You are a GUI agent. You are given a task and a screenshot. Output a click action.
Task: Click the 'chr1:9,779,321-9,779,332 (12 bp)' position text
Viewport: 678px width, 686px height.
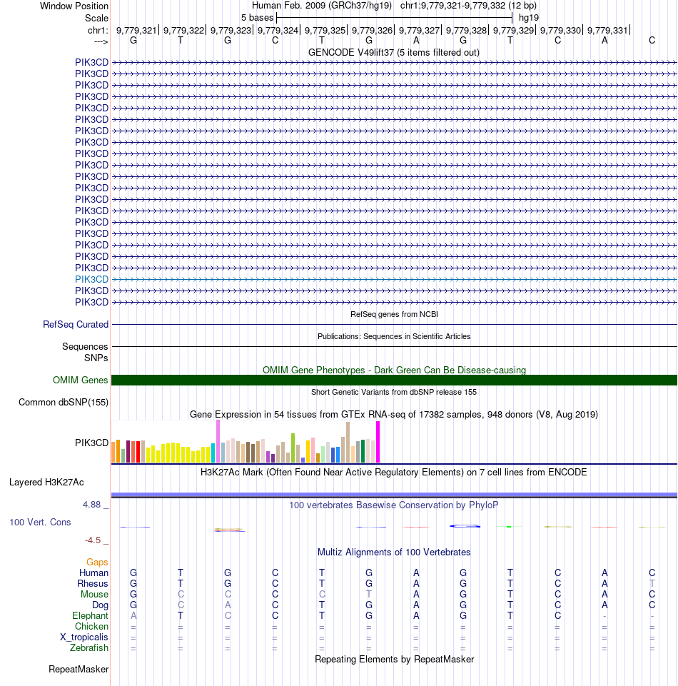coord(468,6)
